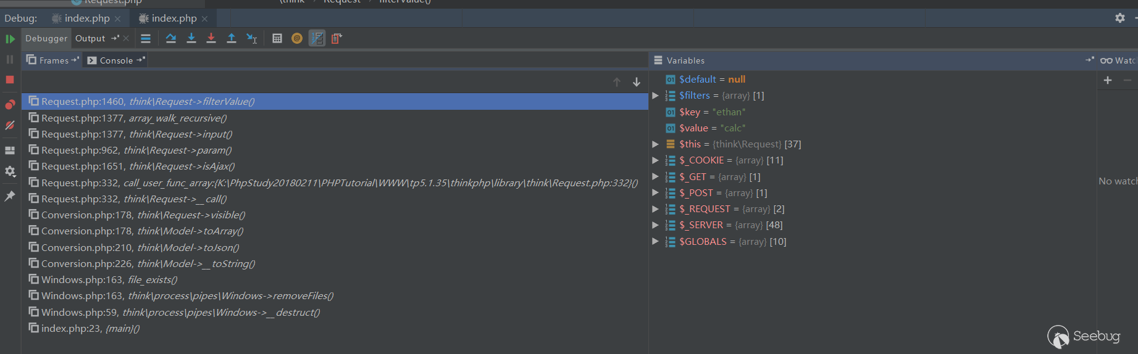Select frame Request.php:1651 isAjax()

click(x=335, y=166)
